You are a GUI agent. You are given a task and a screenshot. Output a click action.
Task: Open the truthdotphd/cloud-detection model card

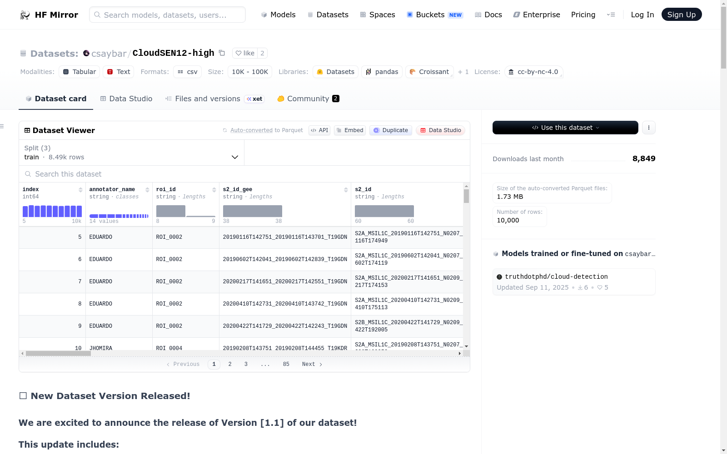[574, 282]
